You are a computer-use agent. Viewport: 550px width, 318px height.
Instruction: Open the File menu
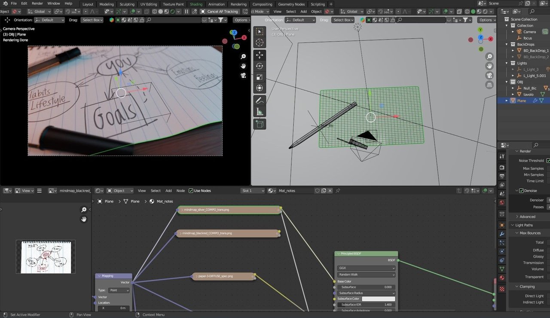click(x=14, y=3)
